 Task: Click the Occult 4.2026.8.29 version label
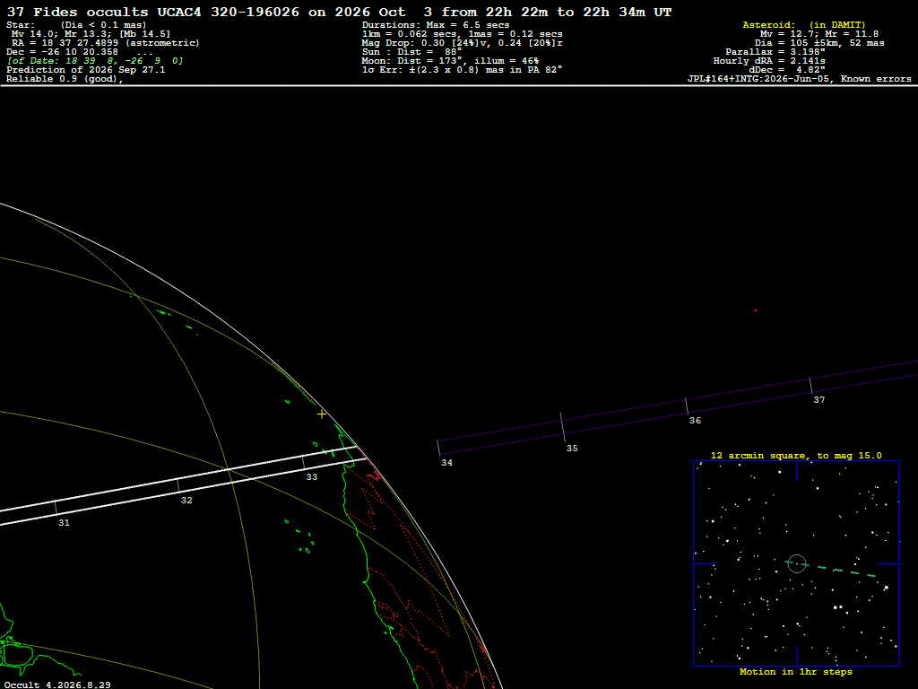tap(57, 685)
